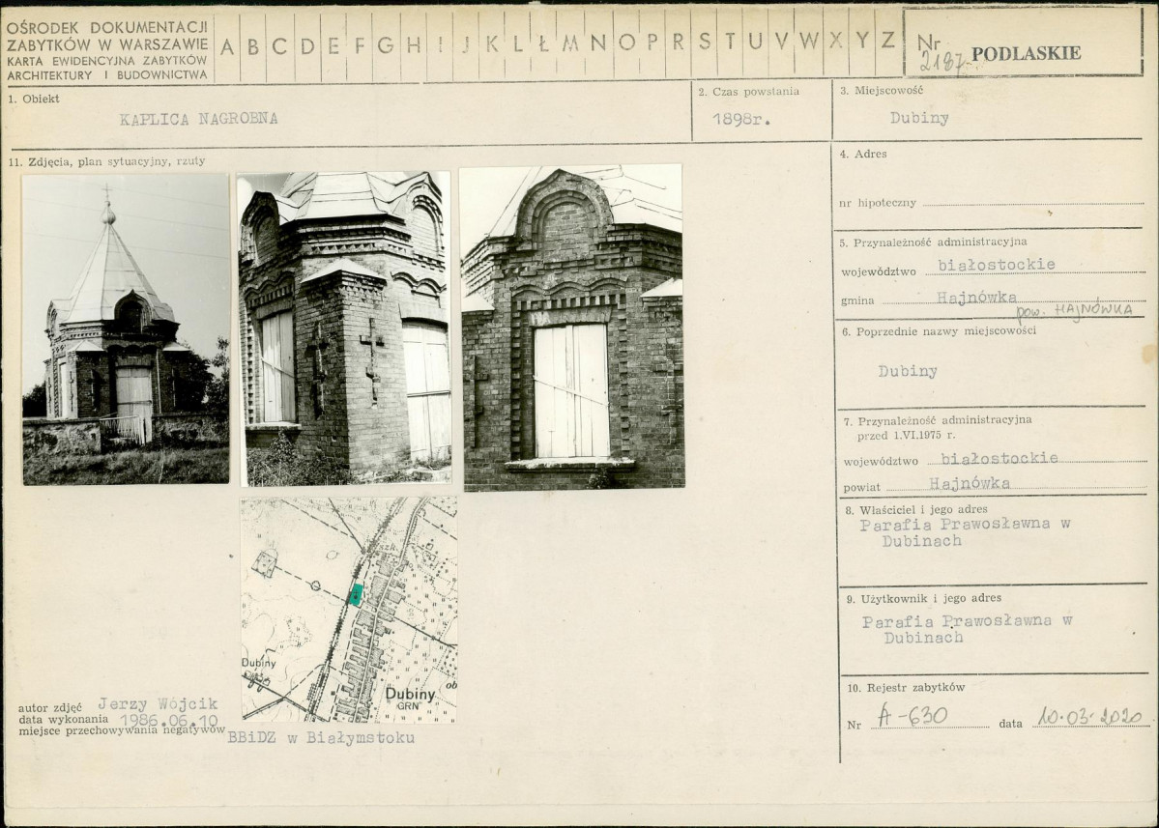
Task: Click the middle photo showing brick crosses
Action: pos(344,328)
